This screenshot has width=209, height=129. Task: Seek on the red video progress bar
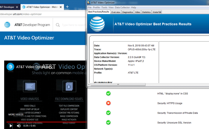(x=45, y=122)
